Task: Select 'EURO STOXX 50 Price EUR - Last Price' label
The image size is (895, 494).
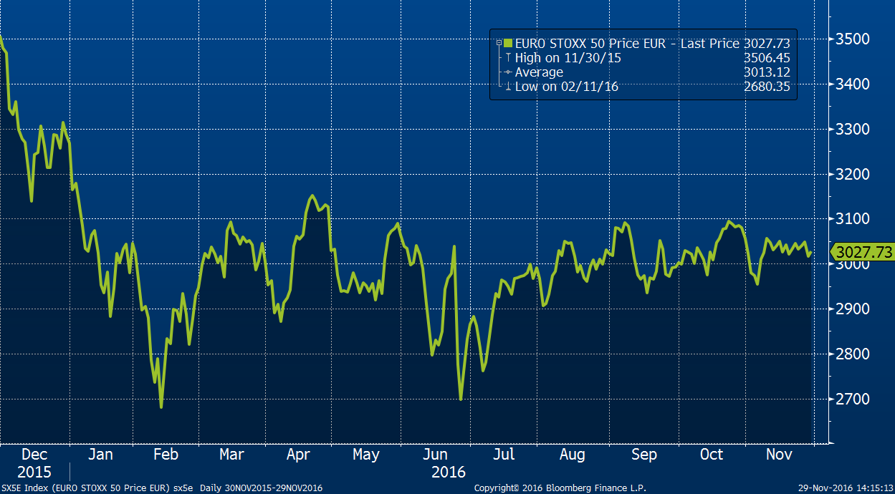Action: 627,44
